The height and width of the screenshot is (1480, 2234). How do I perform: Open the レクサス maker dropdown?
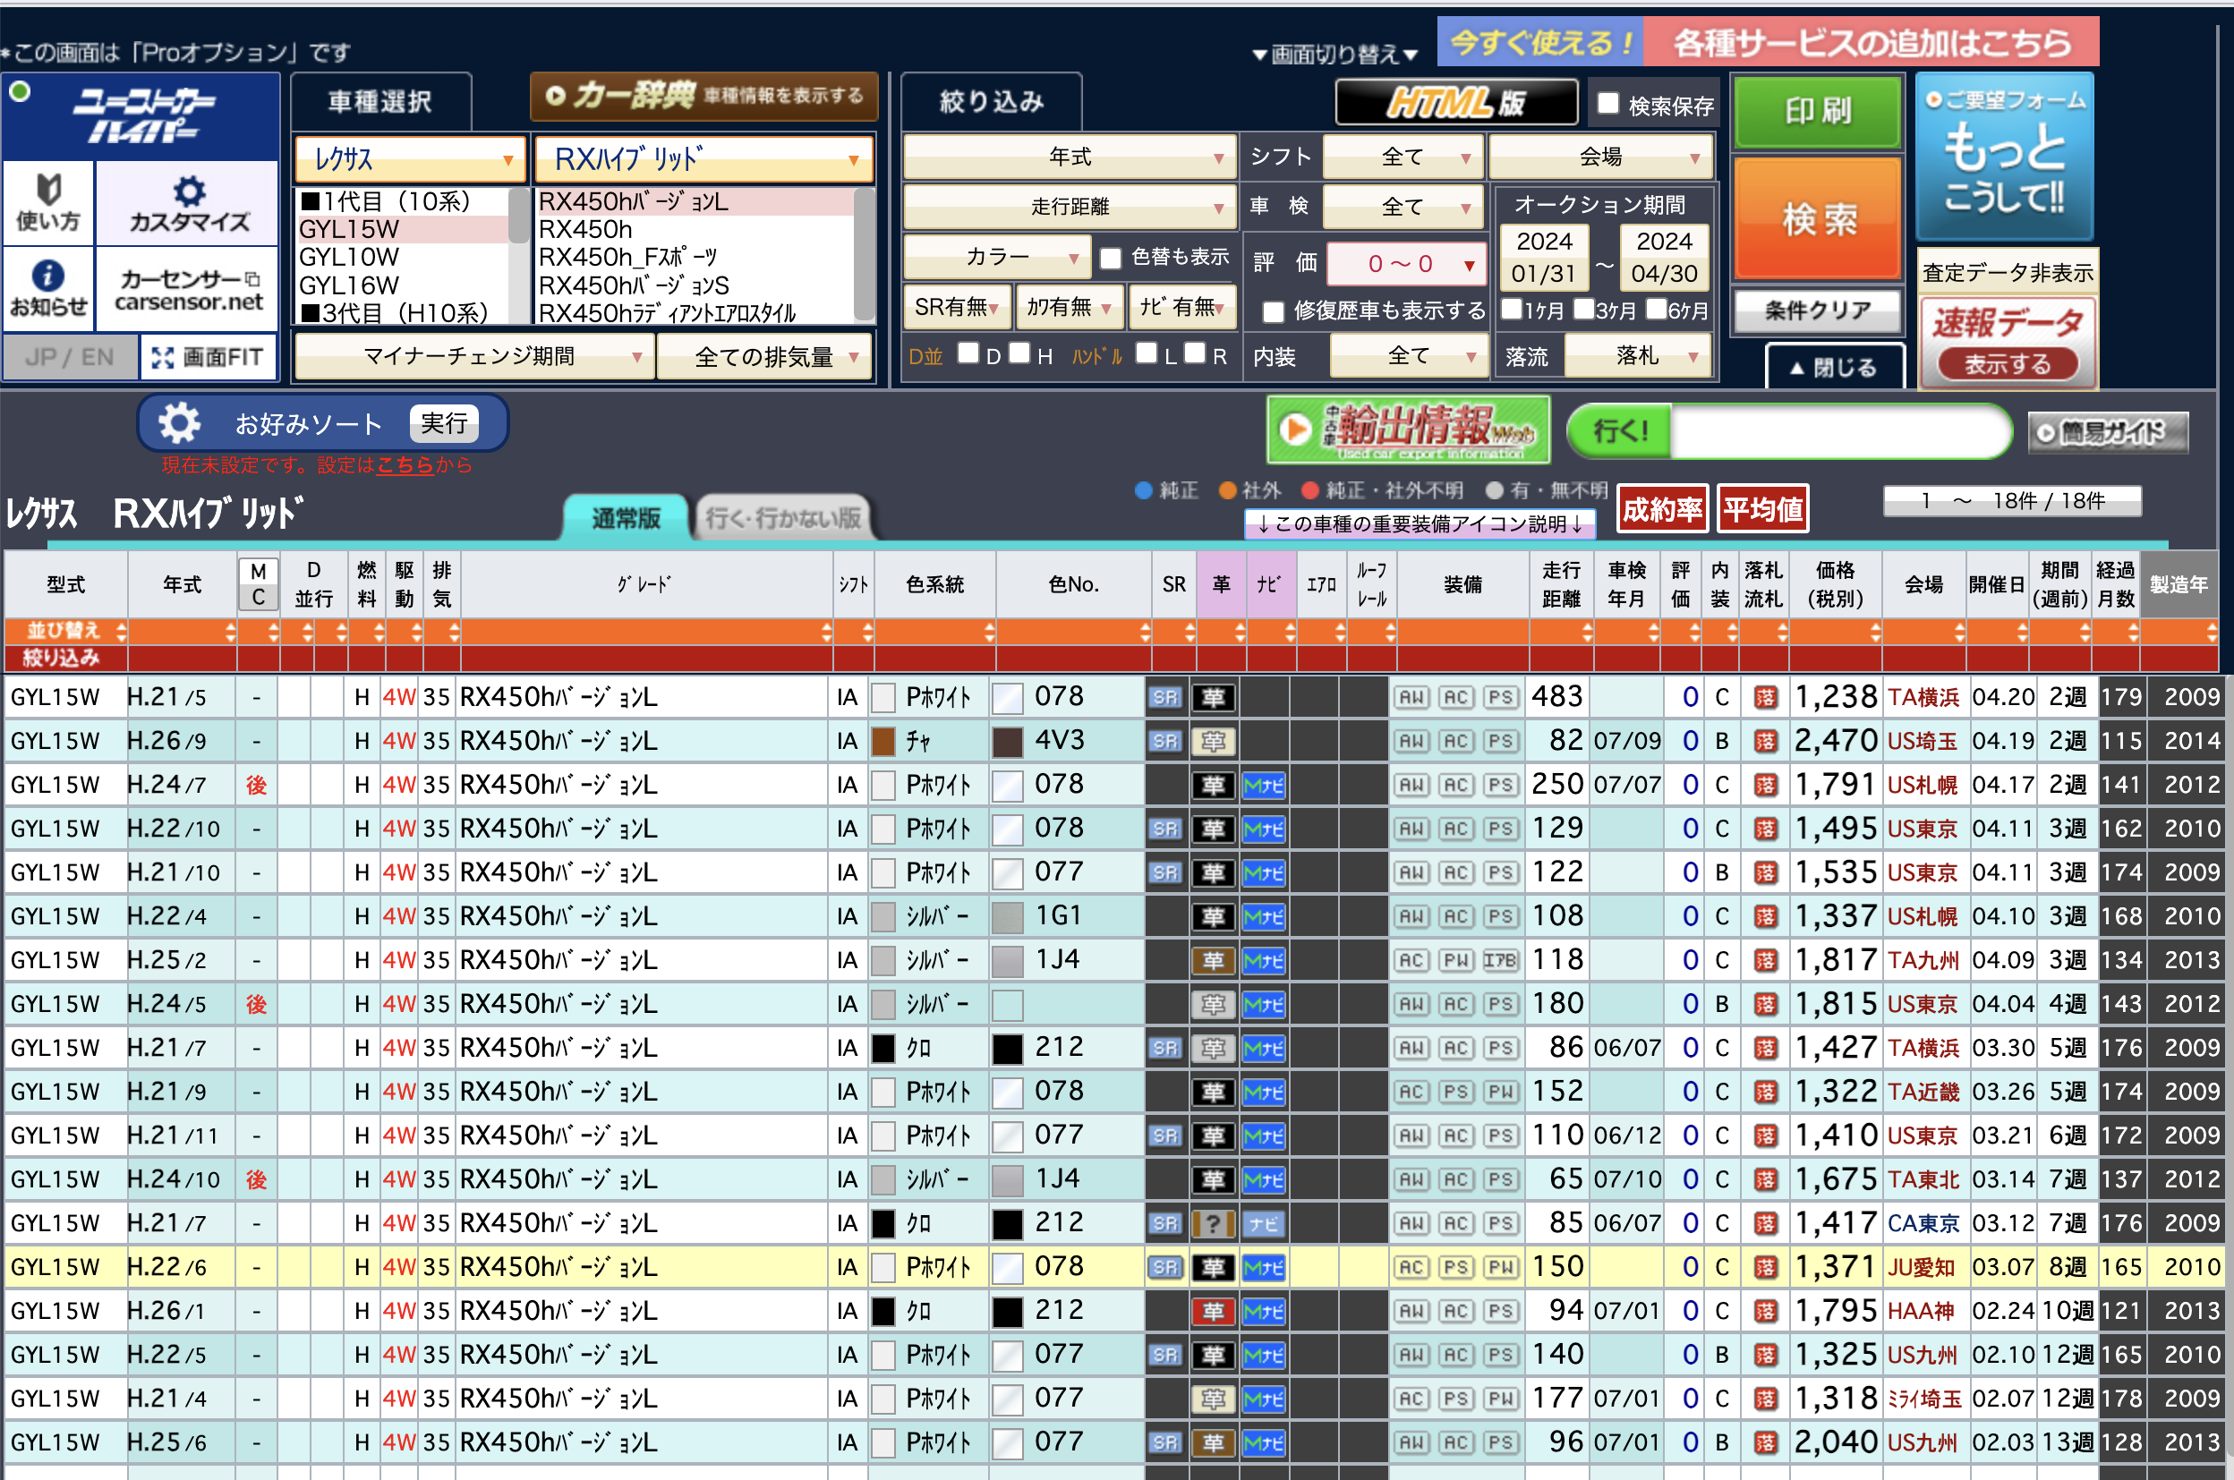[x=410, y=158]
